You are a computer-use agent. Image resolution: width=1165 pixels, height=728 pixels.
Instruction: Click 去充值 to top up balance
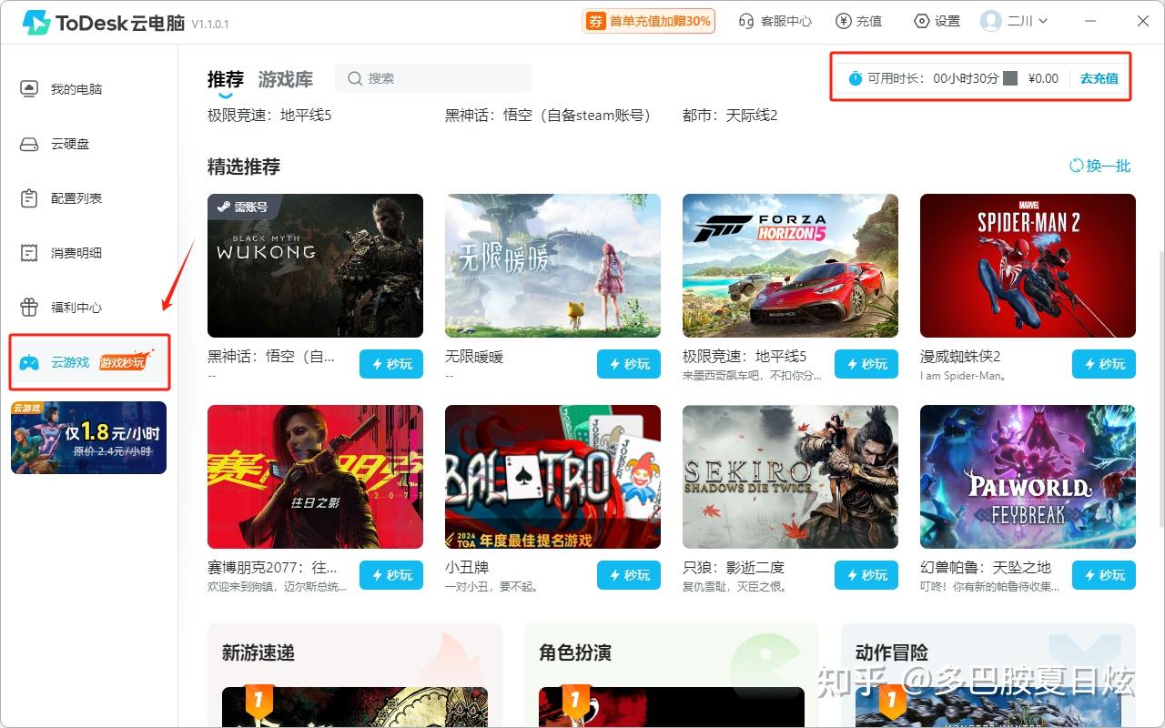(x=1098, y=79)
